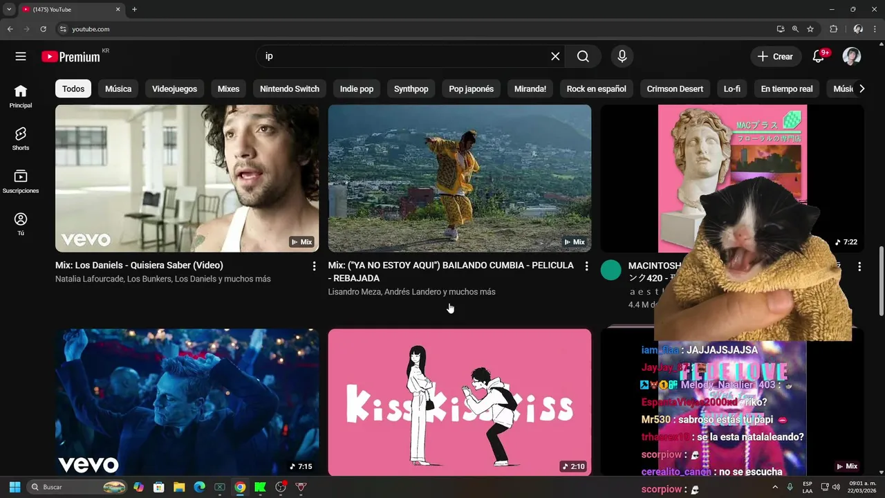This screenshot has width=885, height=498.
Task: Play the pink Kiss Kiss Kiss thumbnail
Action: coord(460,402)
